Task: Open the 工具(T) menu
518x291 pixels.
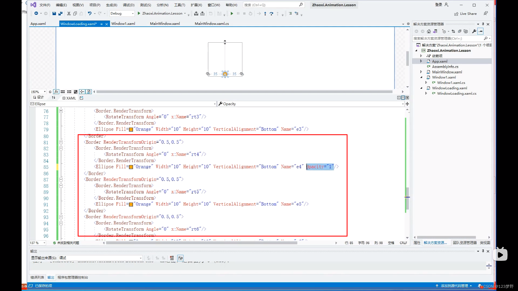Action: (x=179, y=5)
